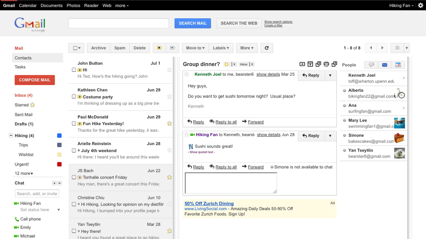Check the Fun Hike Yesterday! email
This screenshot has width=426, height=239.
pyautogui.click(x=74, y=123)
